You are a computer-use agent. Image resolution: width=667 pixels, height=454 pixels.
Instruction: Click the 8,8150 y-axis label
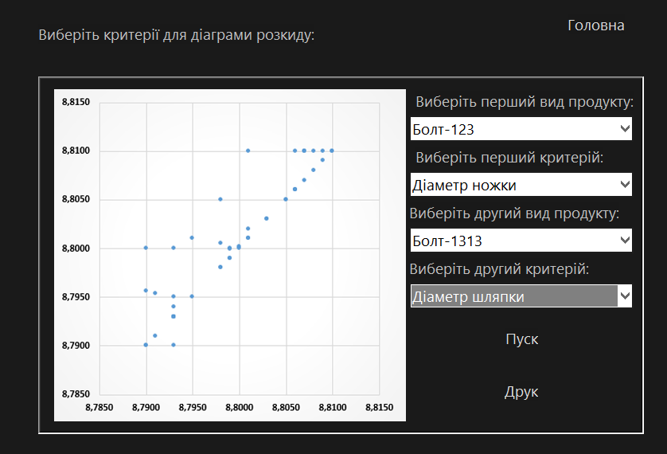[x=76, y=102]
